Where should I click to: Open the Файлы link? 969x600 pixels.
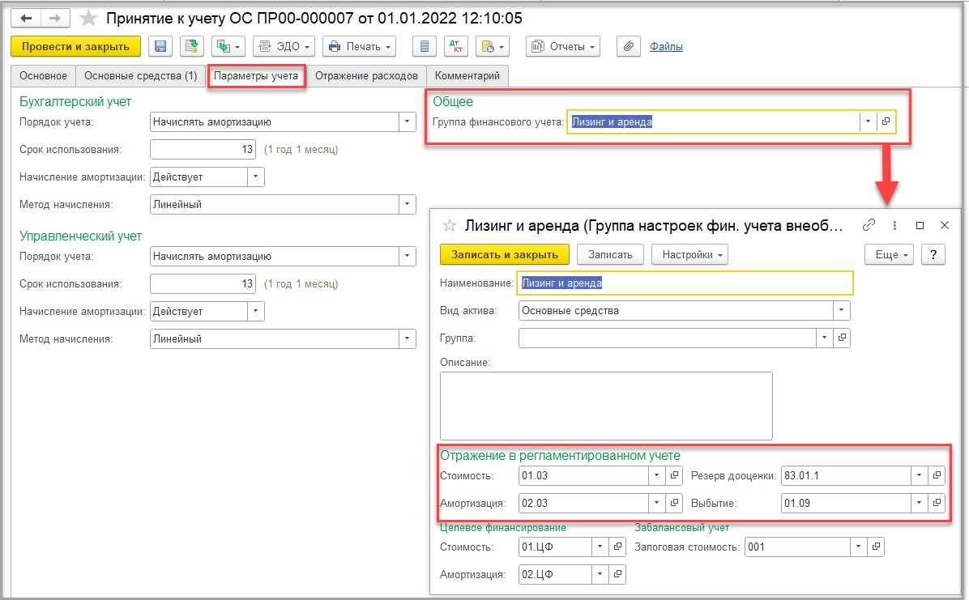(666, 46)
